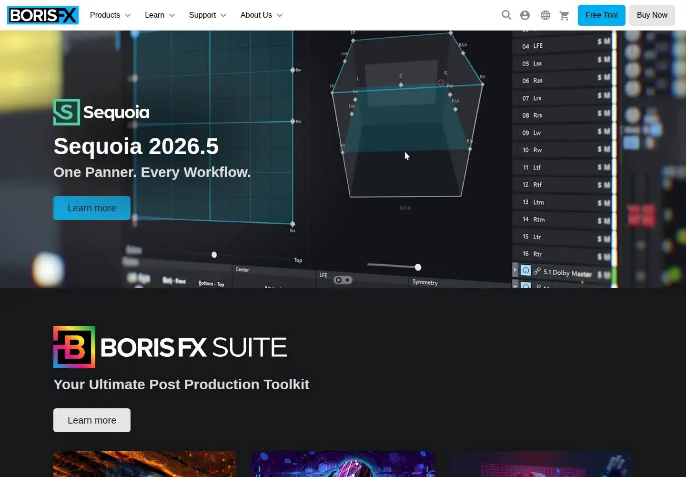Open the shopping cart icon
This screenshot has width=686, height=477.
[x=565, y=15]
